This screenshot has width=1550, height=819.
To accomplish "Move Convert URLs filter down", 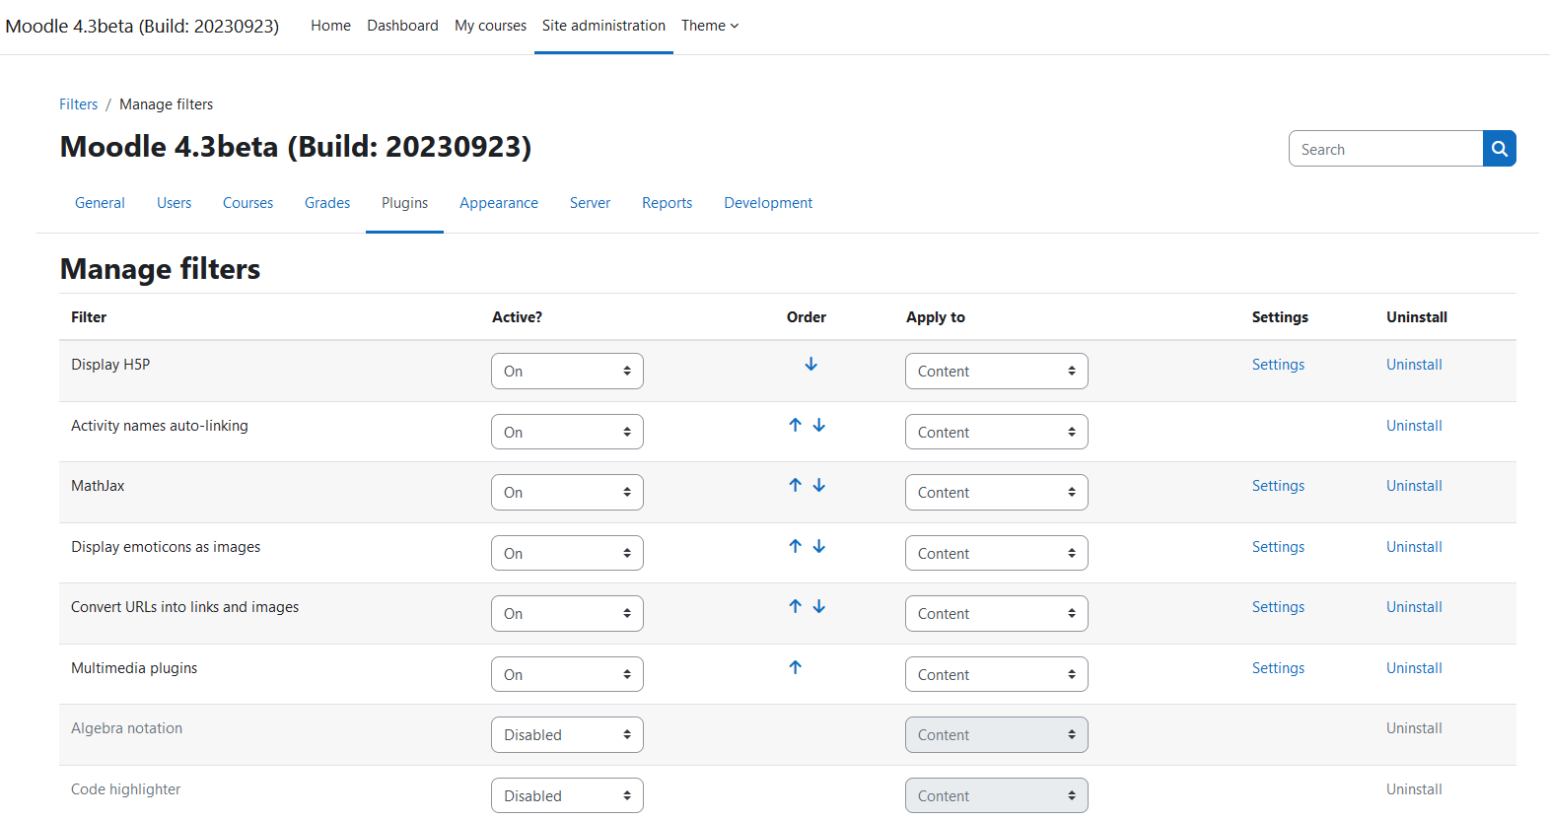I will tap(818, 606).
